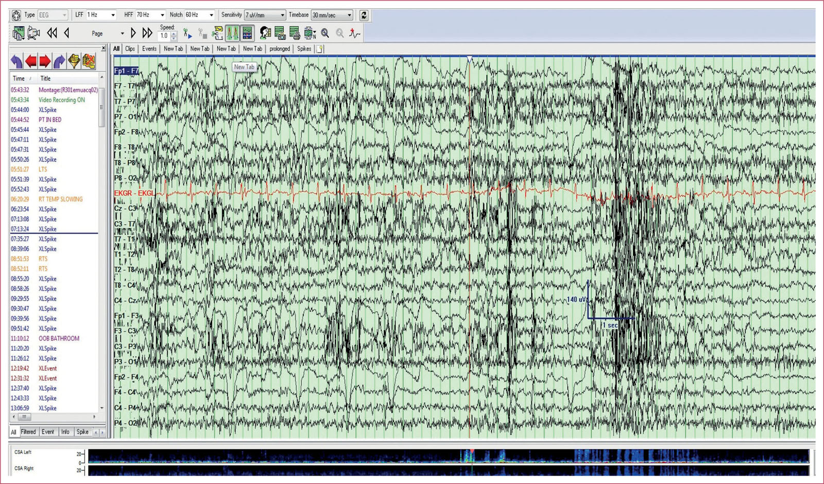Close the event list panel

pos(104,48)
